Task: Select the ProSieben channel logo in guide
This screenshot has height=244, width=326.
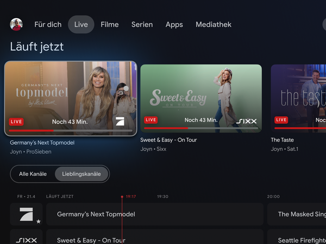Action: pos(26,214)
